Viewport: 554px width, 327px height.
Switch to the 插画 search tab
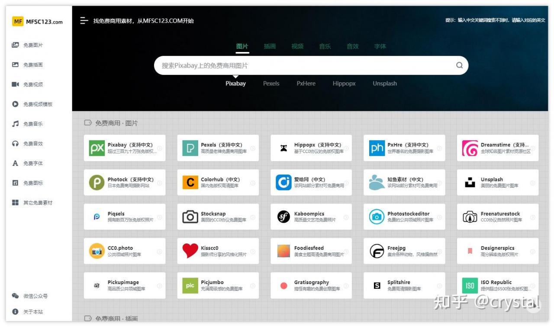270,46
